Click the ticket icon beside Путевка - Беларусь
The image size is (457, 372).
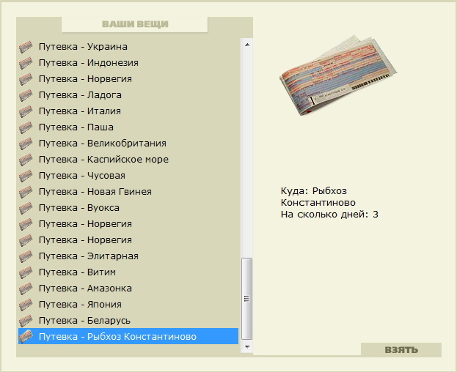26,321
